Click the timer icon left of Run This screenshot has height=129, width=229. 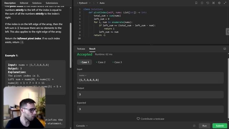tap(194, 126)
